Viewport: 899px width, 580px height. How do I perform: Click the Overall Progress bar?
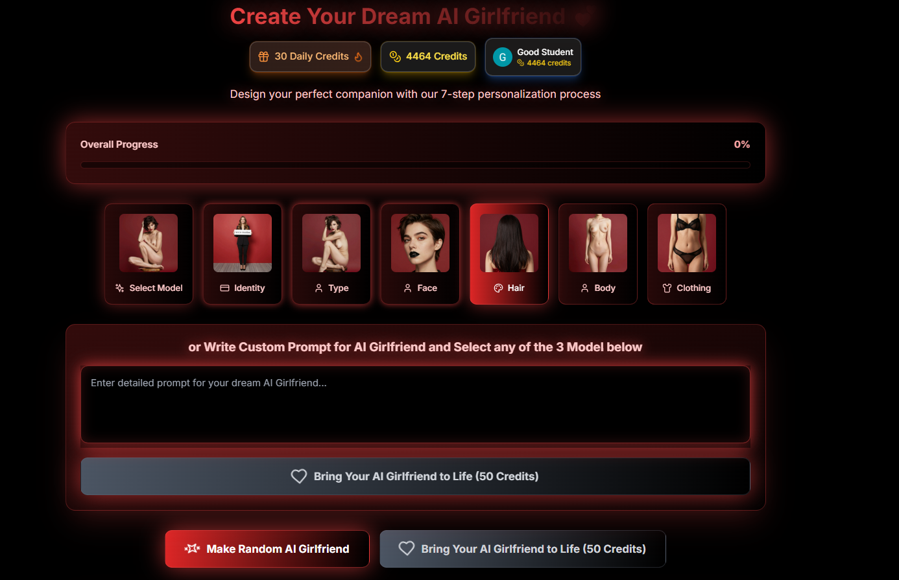[416, 165]
